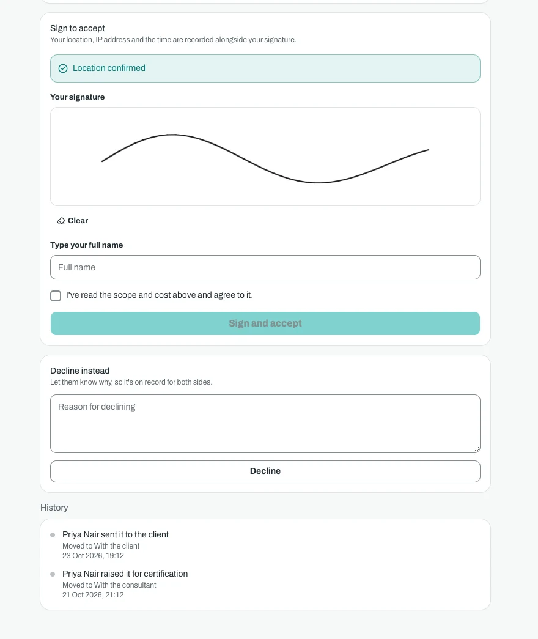538x639 pixels.
Task: Click the resize grip on the decline reason box
Action: [x=476, y=449]
